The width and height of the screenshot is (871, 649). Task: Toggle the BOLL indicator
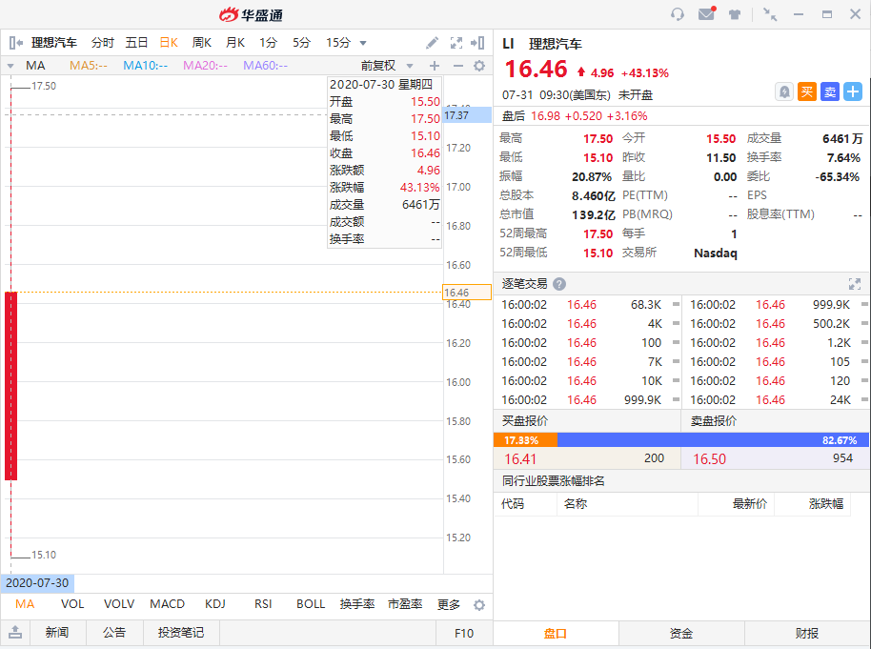[x=311, y=604]
